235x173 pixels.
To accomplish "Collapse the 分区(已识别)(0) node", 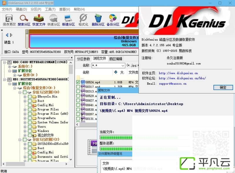I will [20, 93].
